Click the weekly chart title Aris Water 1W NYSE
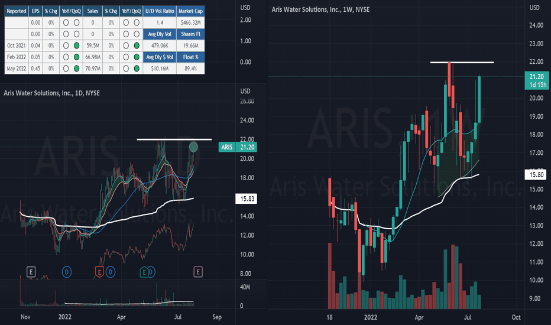Screen dimensions: 551x325 [x=320, y=9]
